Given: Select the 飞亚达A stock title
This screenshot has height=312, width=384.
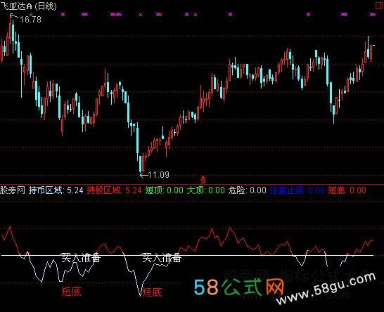Looking at the screenshot, I should point(16,6).
